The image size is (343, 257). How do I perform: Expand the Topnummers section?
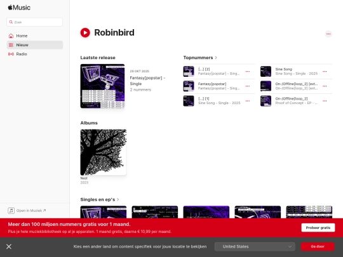pyautogui.click(x=200, y=58)
